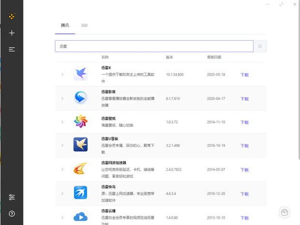
Task: Select the 迅雷云播 title text
Action: 108,211
